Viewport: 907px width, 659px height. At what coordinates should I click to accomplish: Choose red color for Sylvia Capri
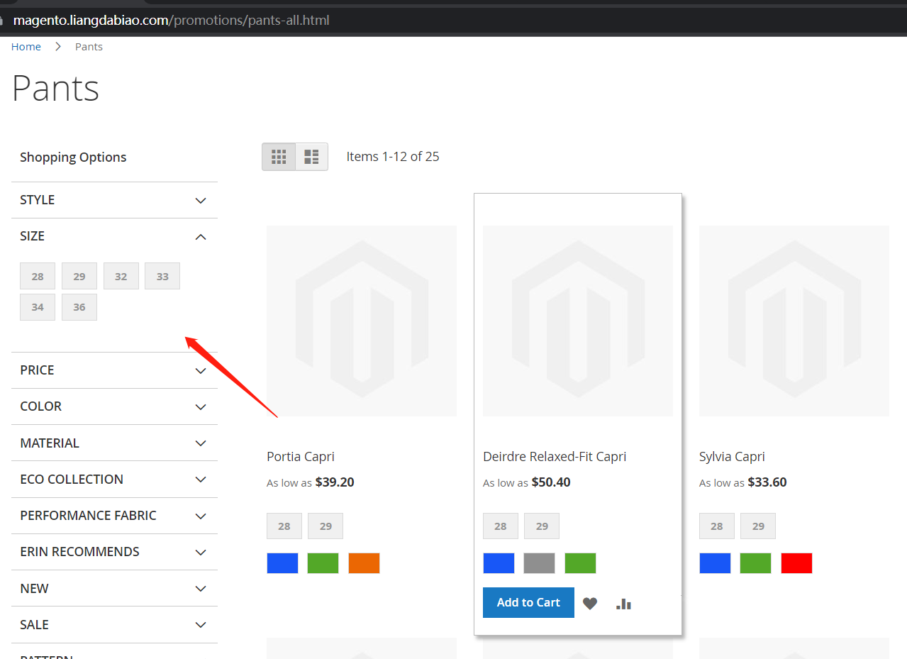[x=797, y=563]
